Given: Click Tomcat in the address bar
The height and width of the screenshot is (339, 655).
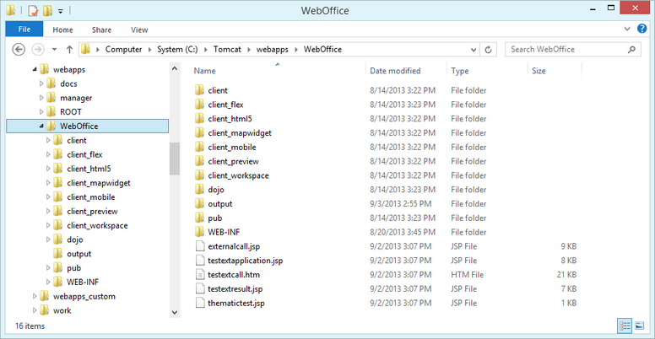Looking at the screenshot, I should pyautogui.click(x=226, y=49).
